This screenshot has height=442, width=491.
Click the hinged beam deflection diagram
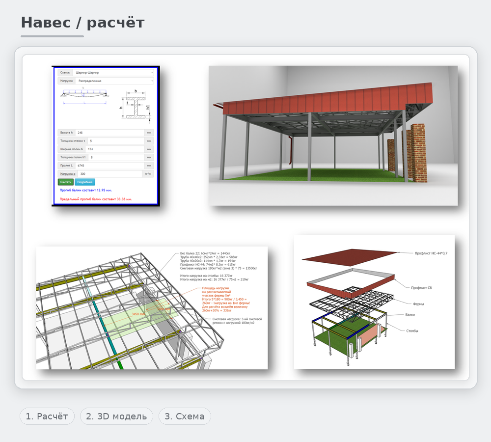(84, 95)
